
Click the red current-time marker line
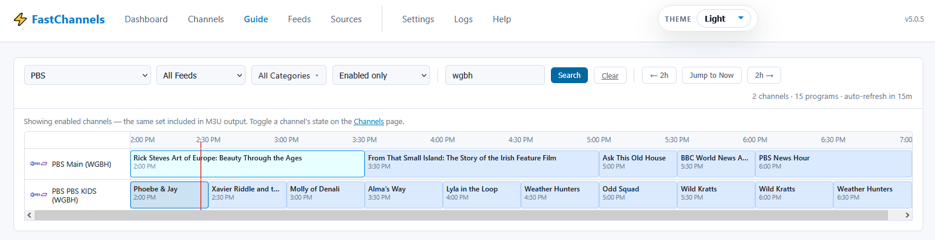pos(201,176)
